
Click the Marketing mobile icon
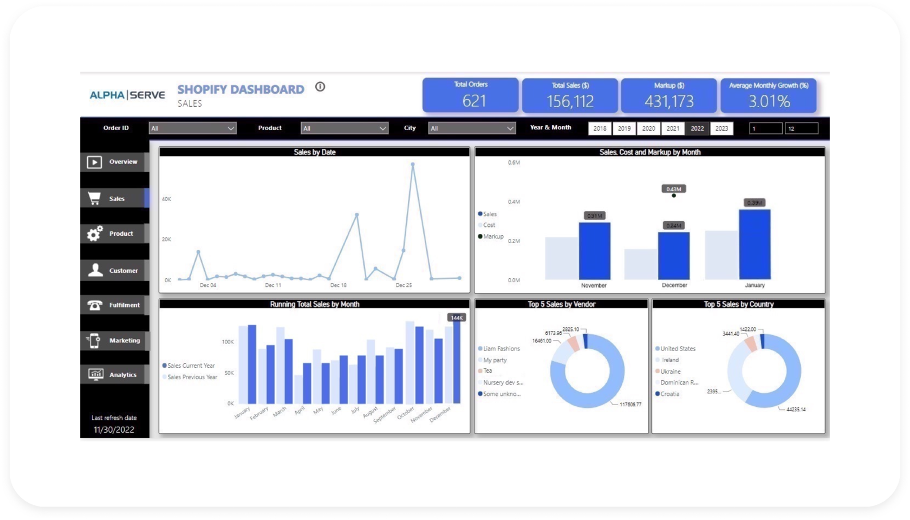coord(94,340)
